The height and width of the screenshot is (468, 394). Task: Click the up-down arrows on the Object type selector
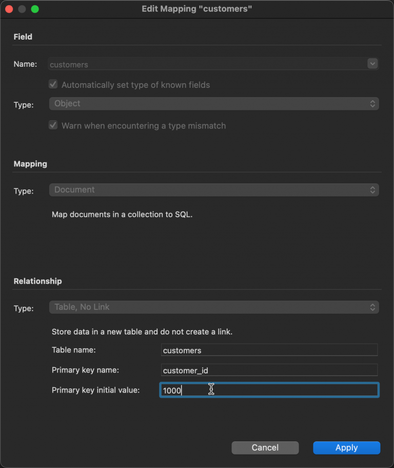point(373,104)
